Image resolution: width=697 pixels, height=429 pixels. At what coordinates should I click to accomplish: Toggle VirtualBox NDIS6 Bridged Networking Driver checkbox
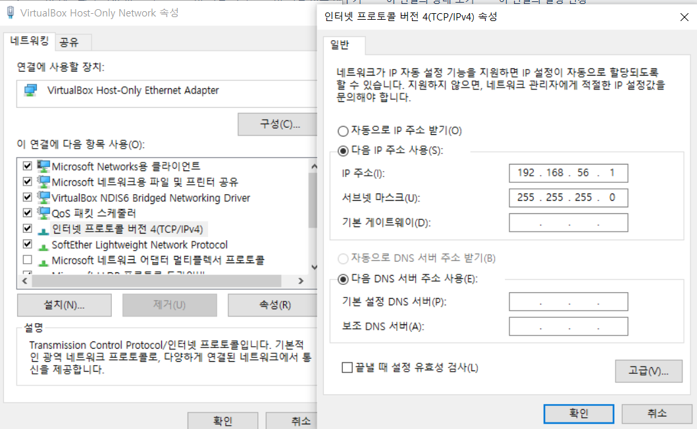(28, 197)
